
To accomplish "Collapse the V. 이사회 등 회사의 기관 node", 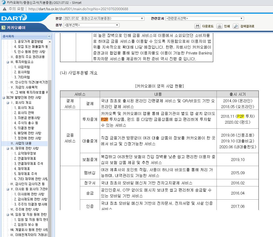I will [x=8, y=189].
